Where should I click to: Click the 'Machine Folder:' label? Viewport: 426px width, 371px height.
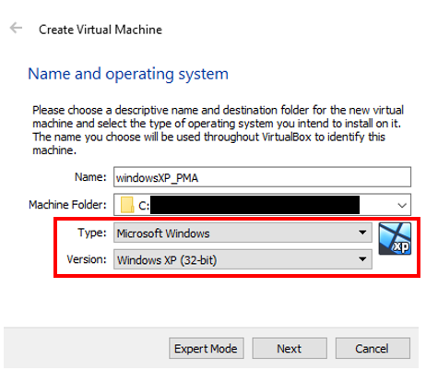(x=67, y=205)
